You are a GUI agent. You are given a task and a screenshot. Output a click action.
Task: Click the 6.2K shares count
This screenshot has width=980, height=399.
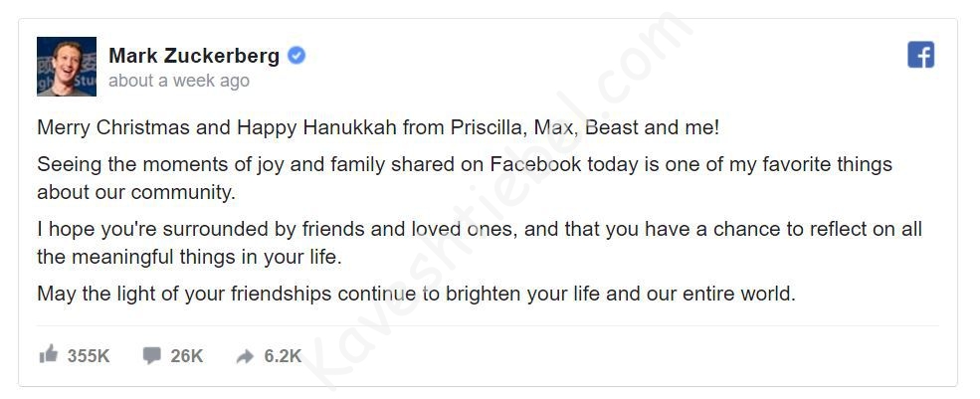(x=283, y=356)
